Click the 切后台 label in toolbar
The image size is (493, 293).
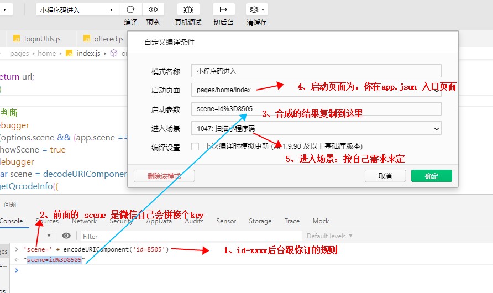tap(223, 23)
